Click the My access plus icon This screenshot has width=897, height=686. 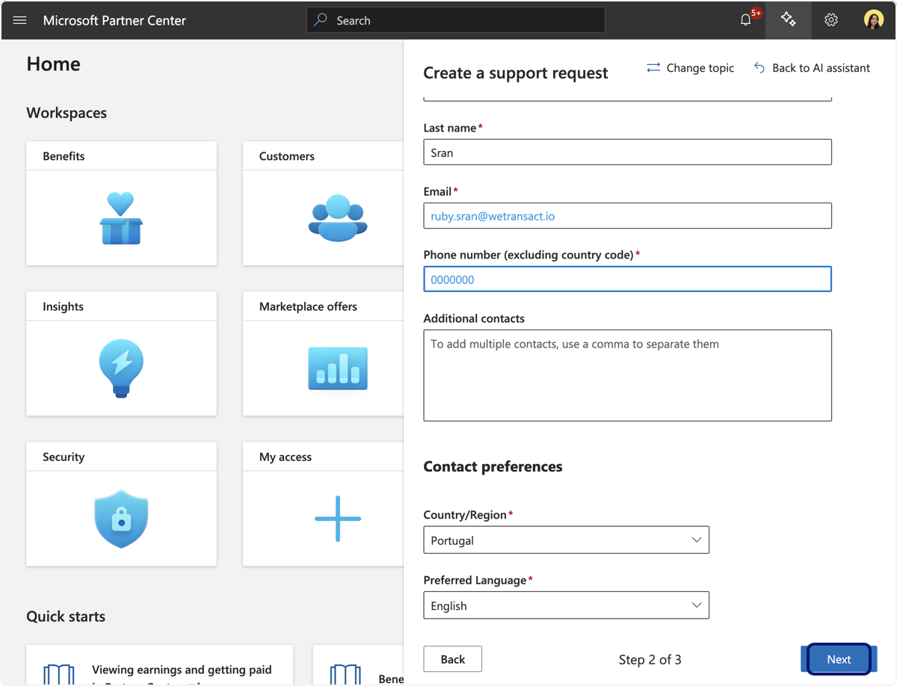click(x=338, y=519)
